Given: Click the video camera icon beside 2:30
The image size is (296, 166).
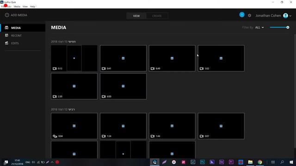Looking at the screenshot, I should click(x=55, y=96).
